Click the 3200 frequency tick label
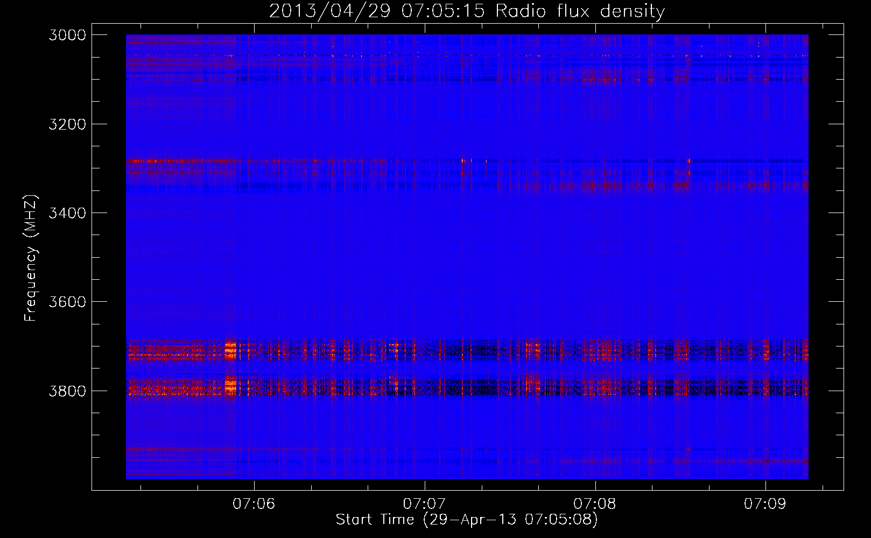The width and height of the screenshot is (871, 538). (x=67, y=124)
